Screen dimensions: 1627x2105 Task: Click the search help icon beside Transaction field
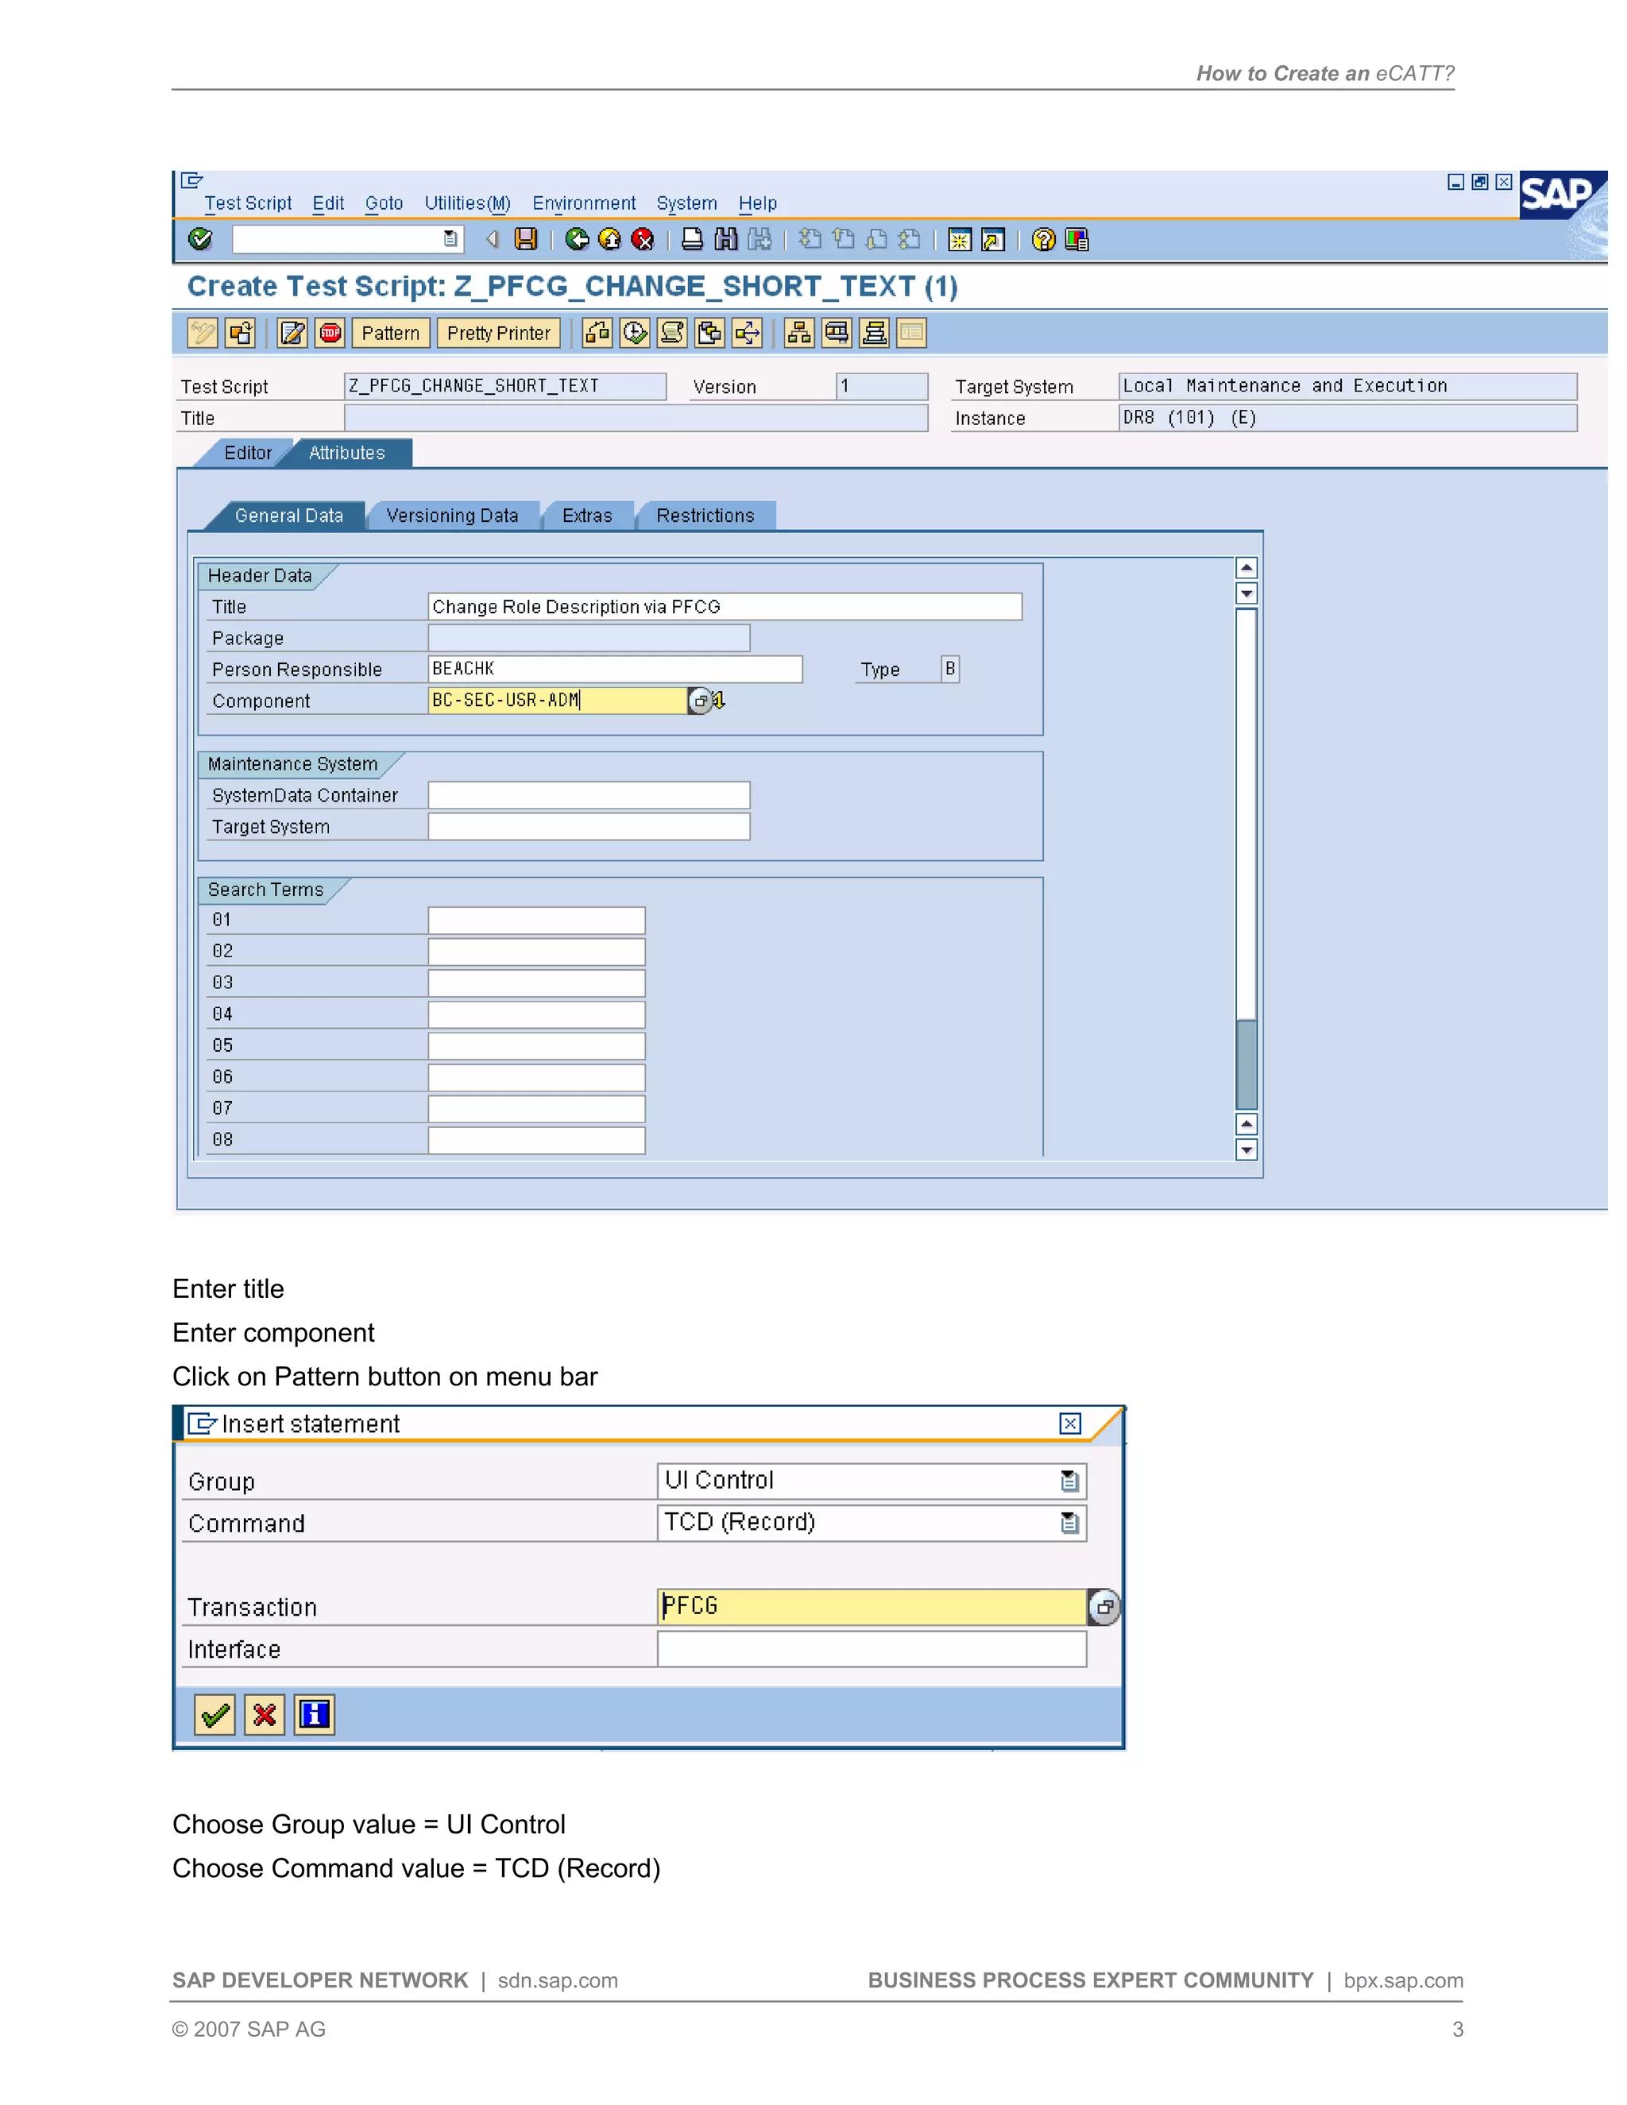[1103, 1607]
